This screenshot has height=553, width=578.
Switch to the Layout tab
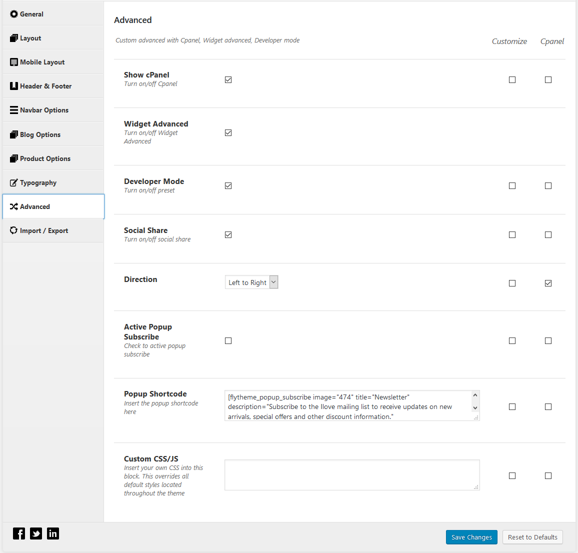pyautogui.click(x=53, y=38)
